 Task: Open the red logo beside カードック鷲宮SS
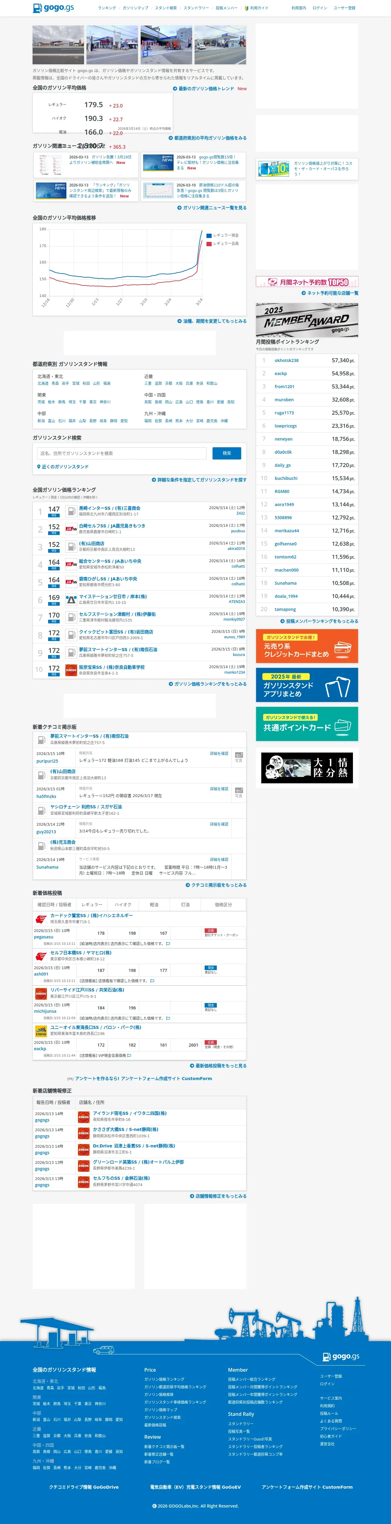41,919
